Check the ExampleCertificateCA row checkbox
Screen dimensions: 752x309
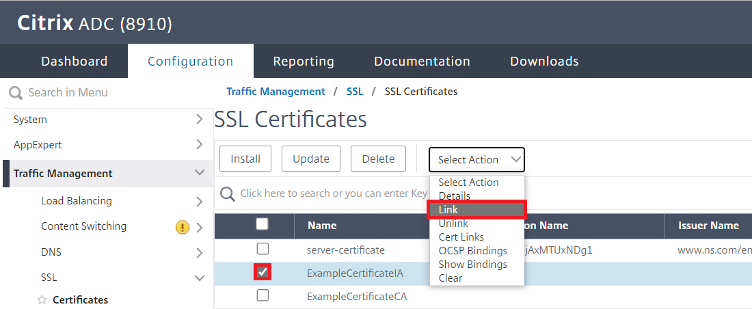coord(263,295)
